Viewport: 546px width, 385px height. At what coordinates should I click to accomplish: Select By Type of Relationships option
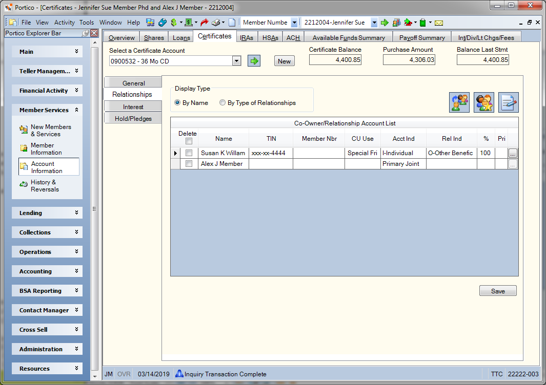pyautogui.click(x=257, y=102)
